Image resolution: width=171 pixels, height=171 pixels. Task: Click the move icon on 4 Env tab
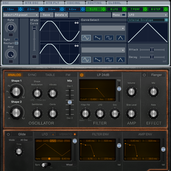(x=83, y=9)
